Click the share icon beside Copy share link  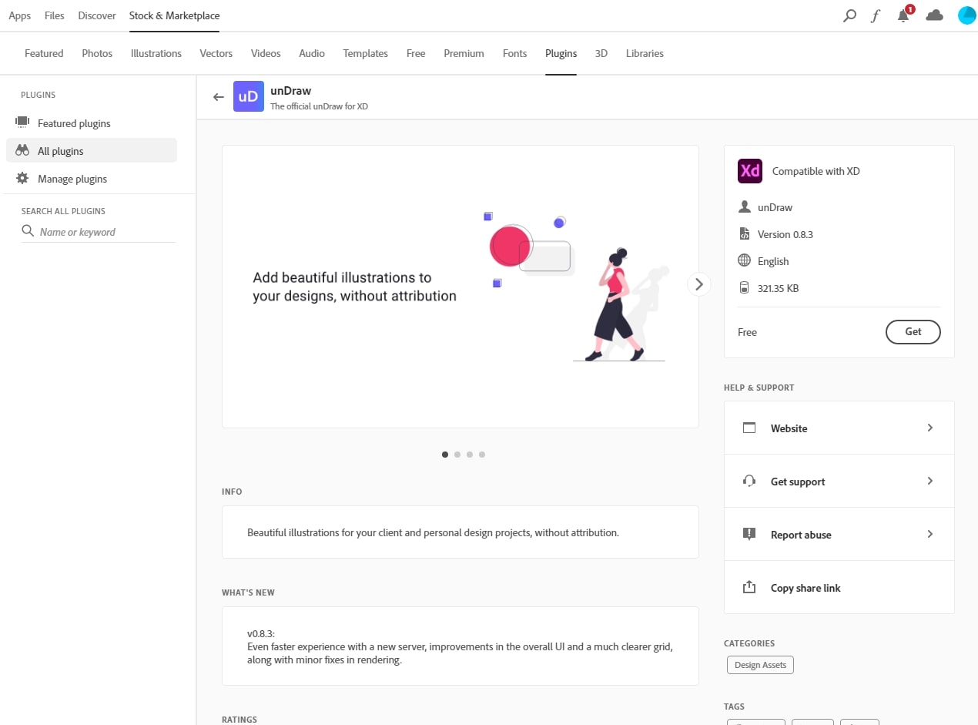[x=749, y=588]
